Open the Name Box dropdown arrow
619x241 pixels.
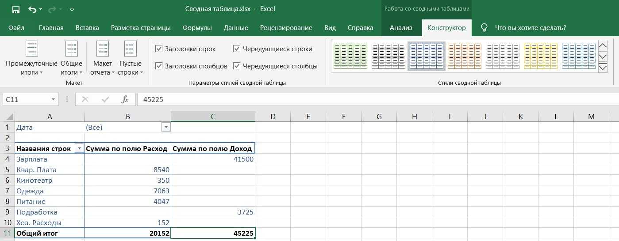click(54, 100)
